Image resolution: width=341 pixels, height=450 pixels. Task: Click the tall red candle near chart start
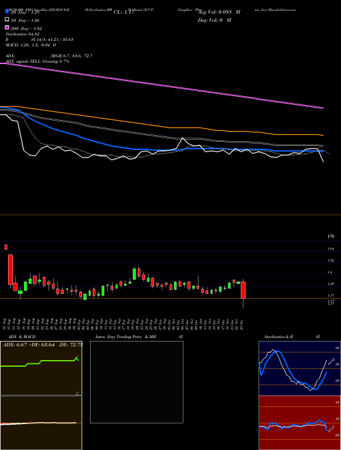click(11, 269)
